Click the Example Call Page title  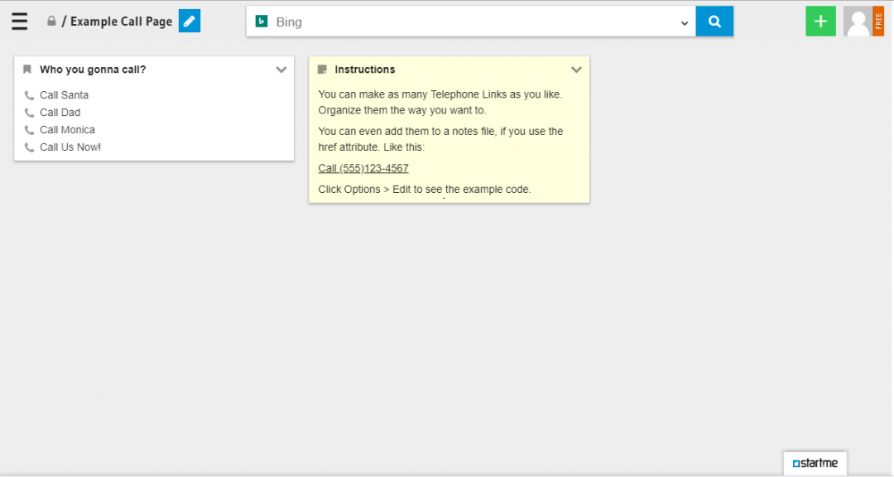pyautogui.click(x=121, y=22)
